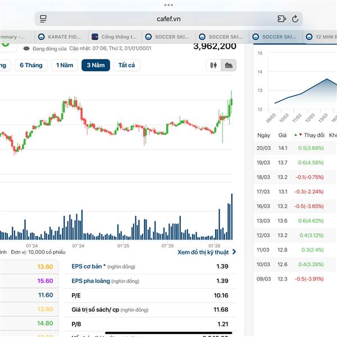Open the first SOCCER SKI... browser tab
Screen dimensions: 337x337
168,37
